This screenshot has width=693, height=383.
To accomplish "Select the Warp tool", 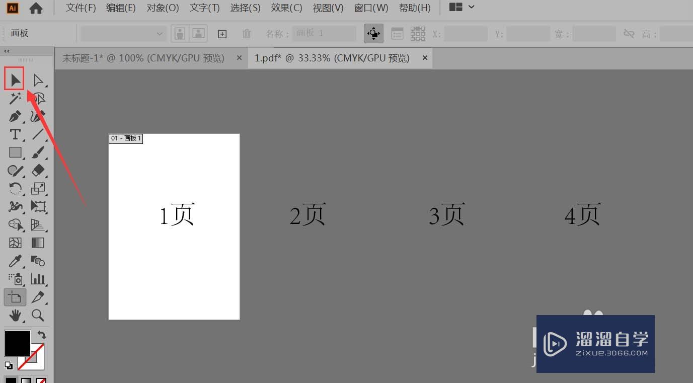I will coord(15,206).
